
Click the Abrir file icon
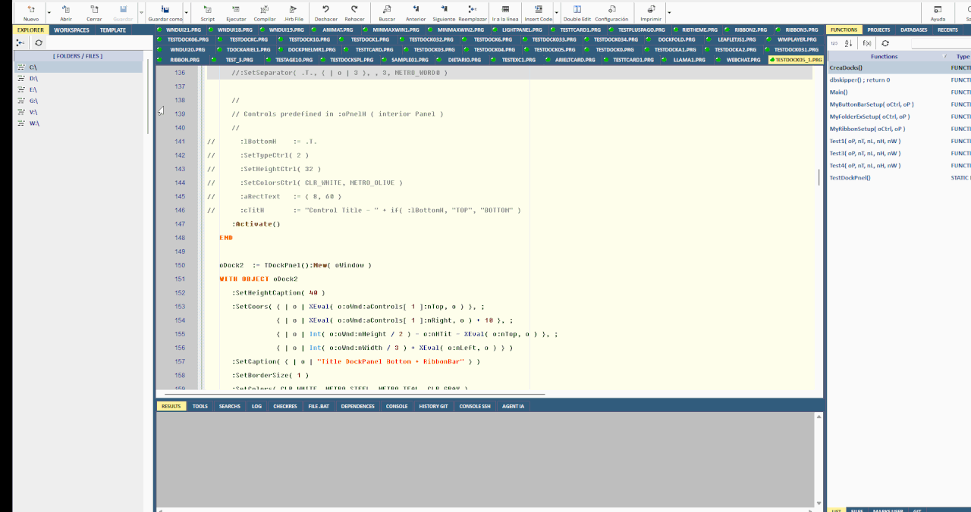66,10
